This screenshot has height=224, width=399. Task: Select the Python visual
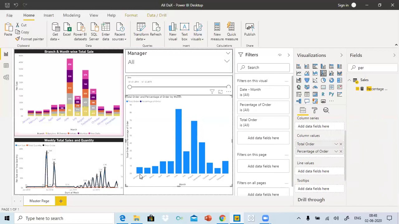331,94
